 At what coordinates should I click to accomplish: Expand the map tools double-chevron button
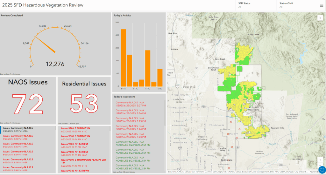coord(320,18)
